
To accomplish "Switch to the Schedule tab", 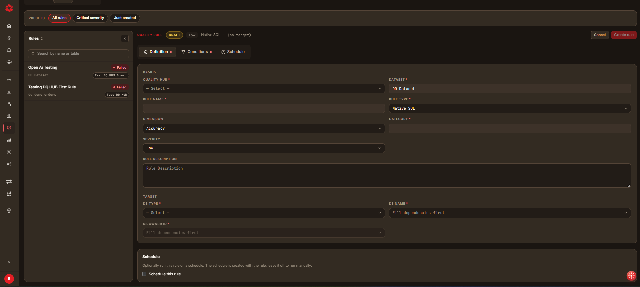I will 233,52.
